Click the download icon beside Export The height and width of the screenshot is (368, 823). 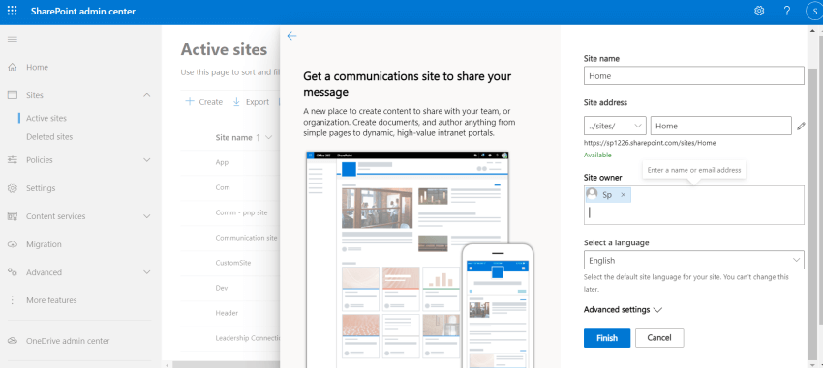236,101
